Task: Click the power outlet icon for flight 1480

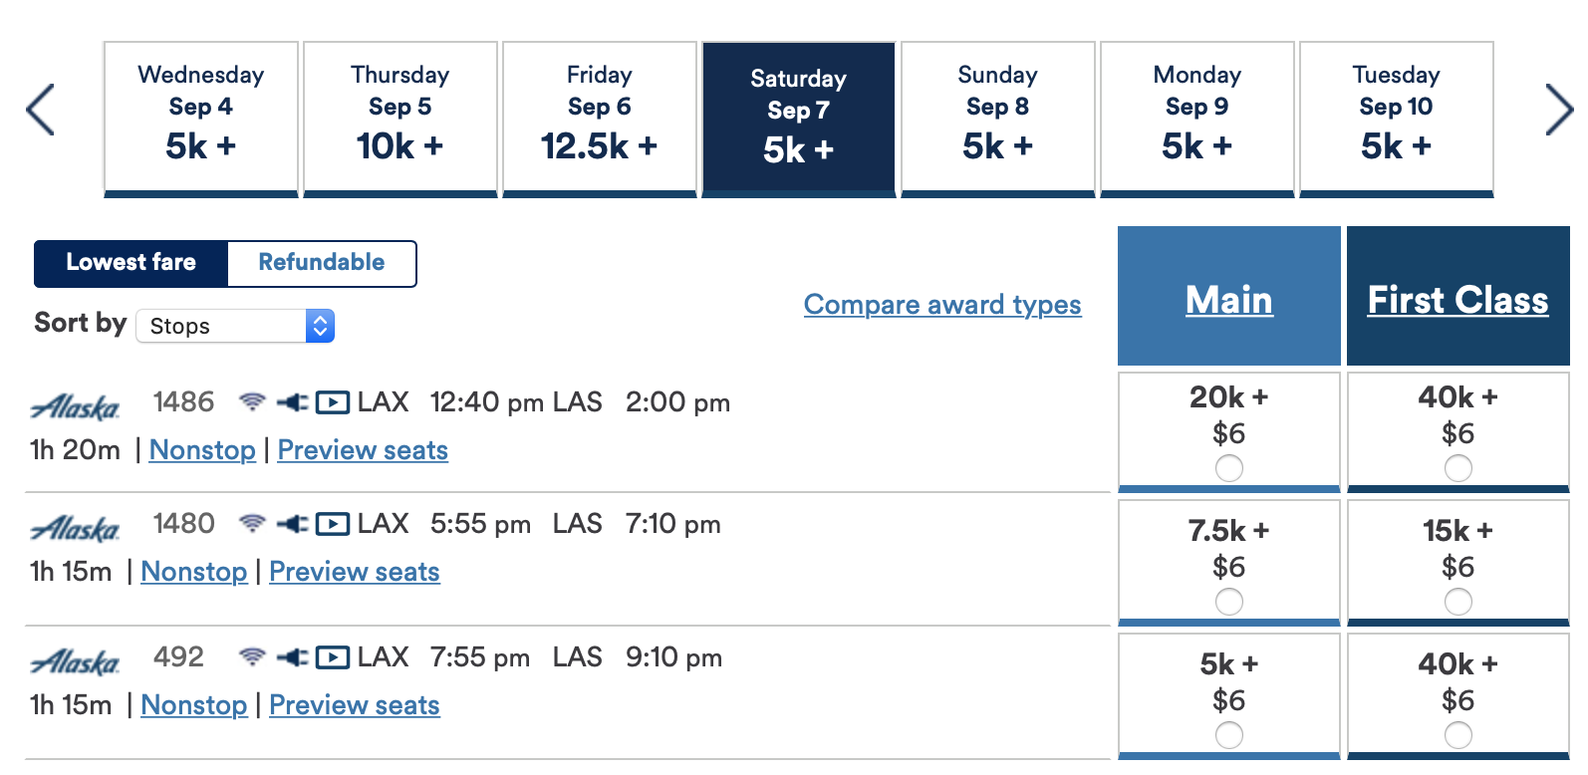Action: click(293, 523)
